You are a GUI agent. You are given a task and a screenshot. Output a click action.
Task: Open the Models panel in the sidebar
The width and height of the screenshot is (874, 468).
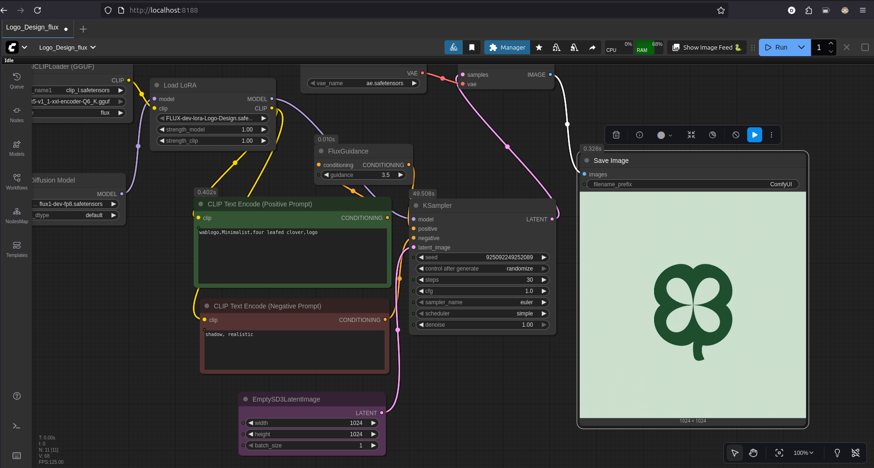click(x=16, y=148)
